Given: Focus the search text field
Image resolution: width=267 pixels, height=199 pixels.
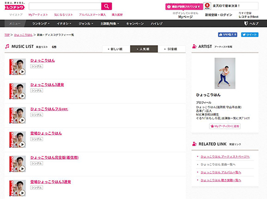Looking at the screenshot, I should [x=65, y=7].
